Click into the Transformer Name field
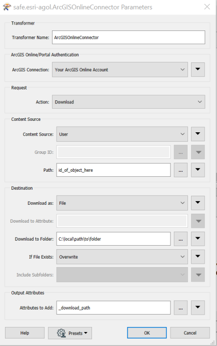This screenshot has height=346, width=217. click(x=128, y=37)
